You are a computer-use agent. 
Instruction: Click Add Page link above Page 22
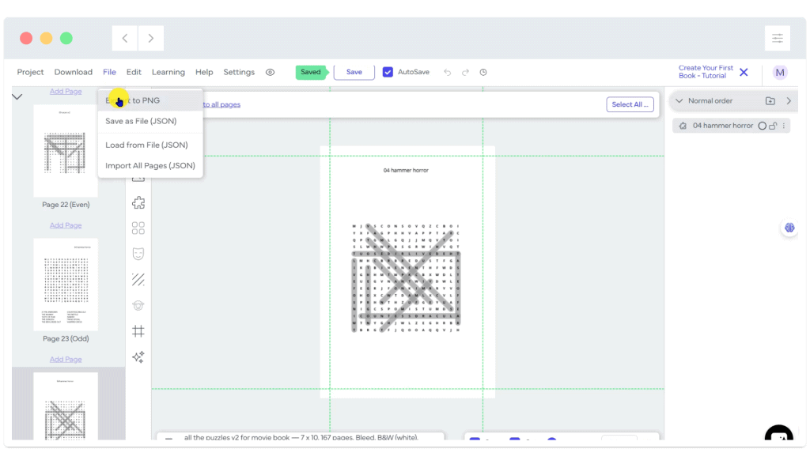coord(66,92)
